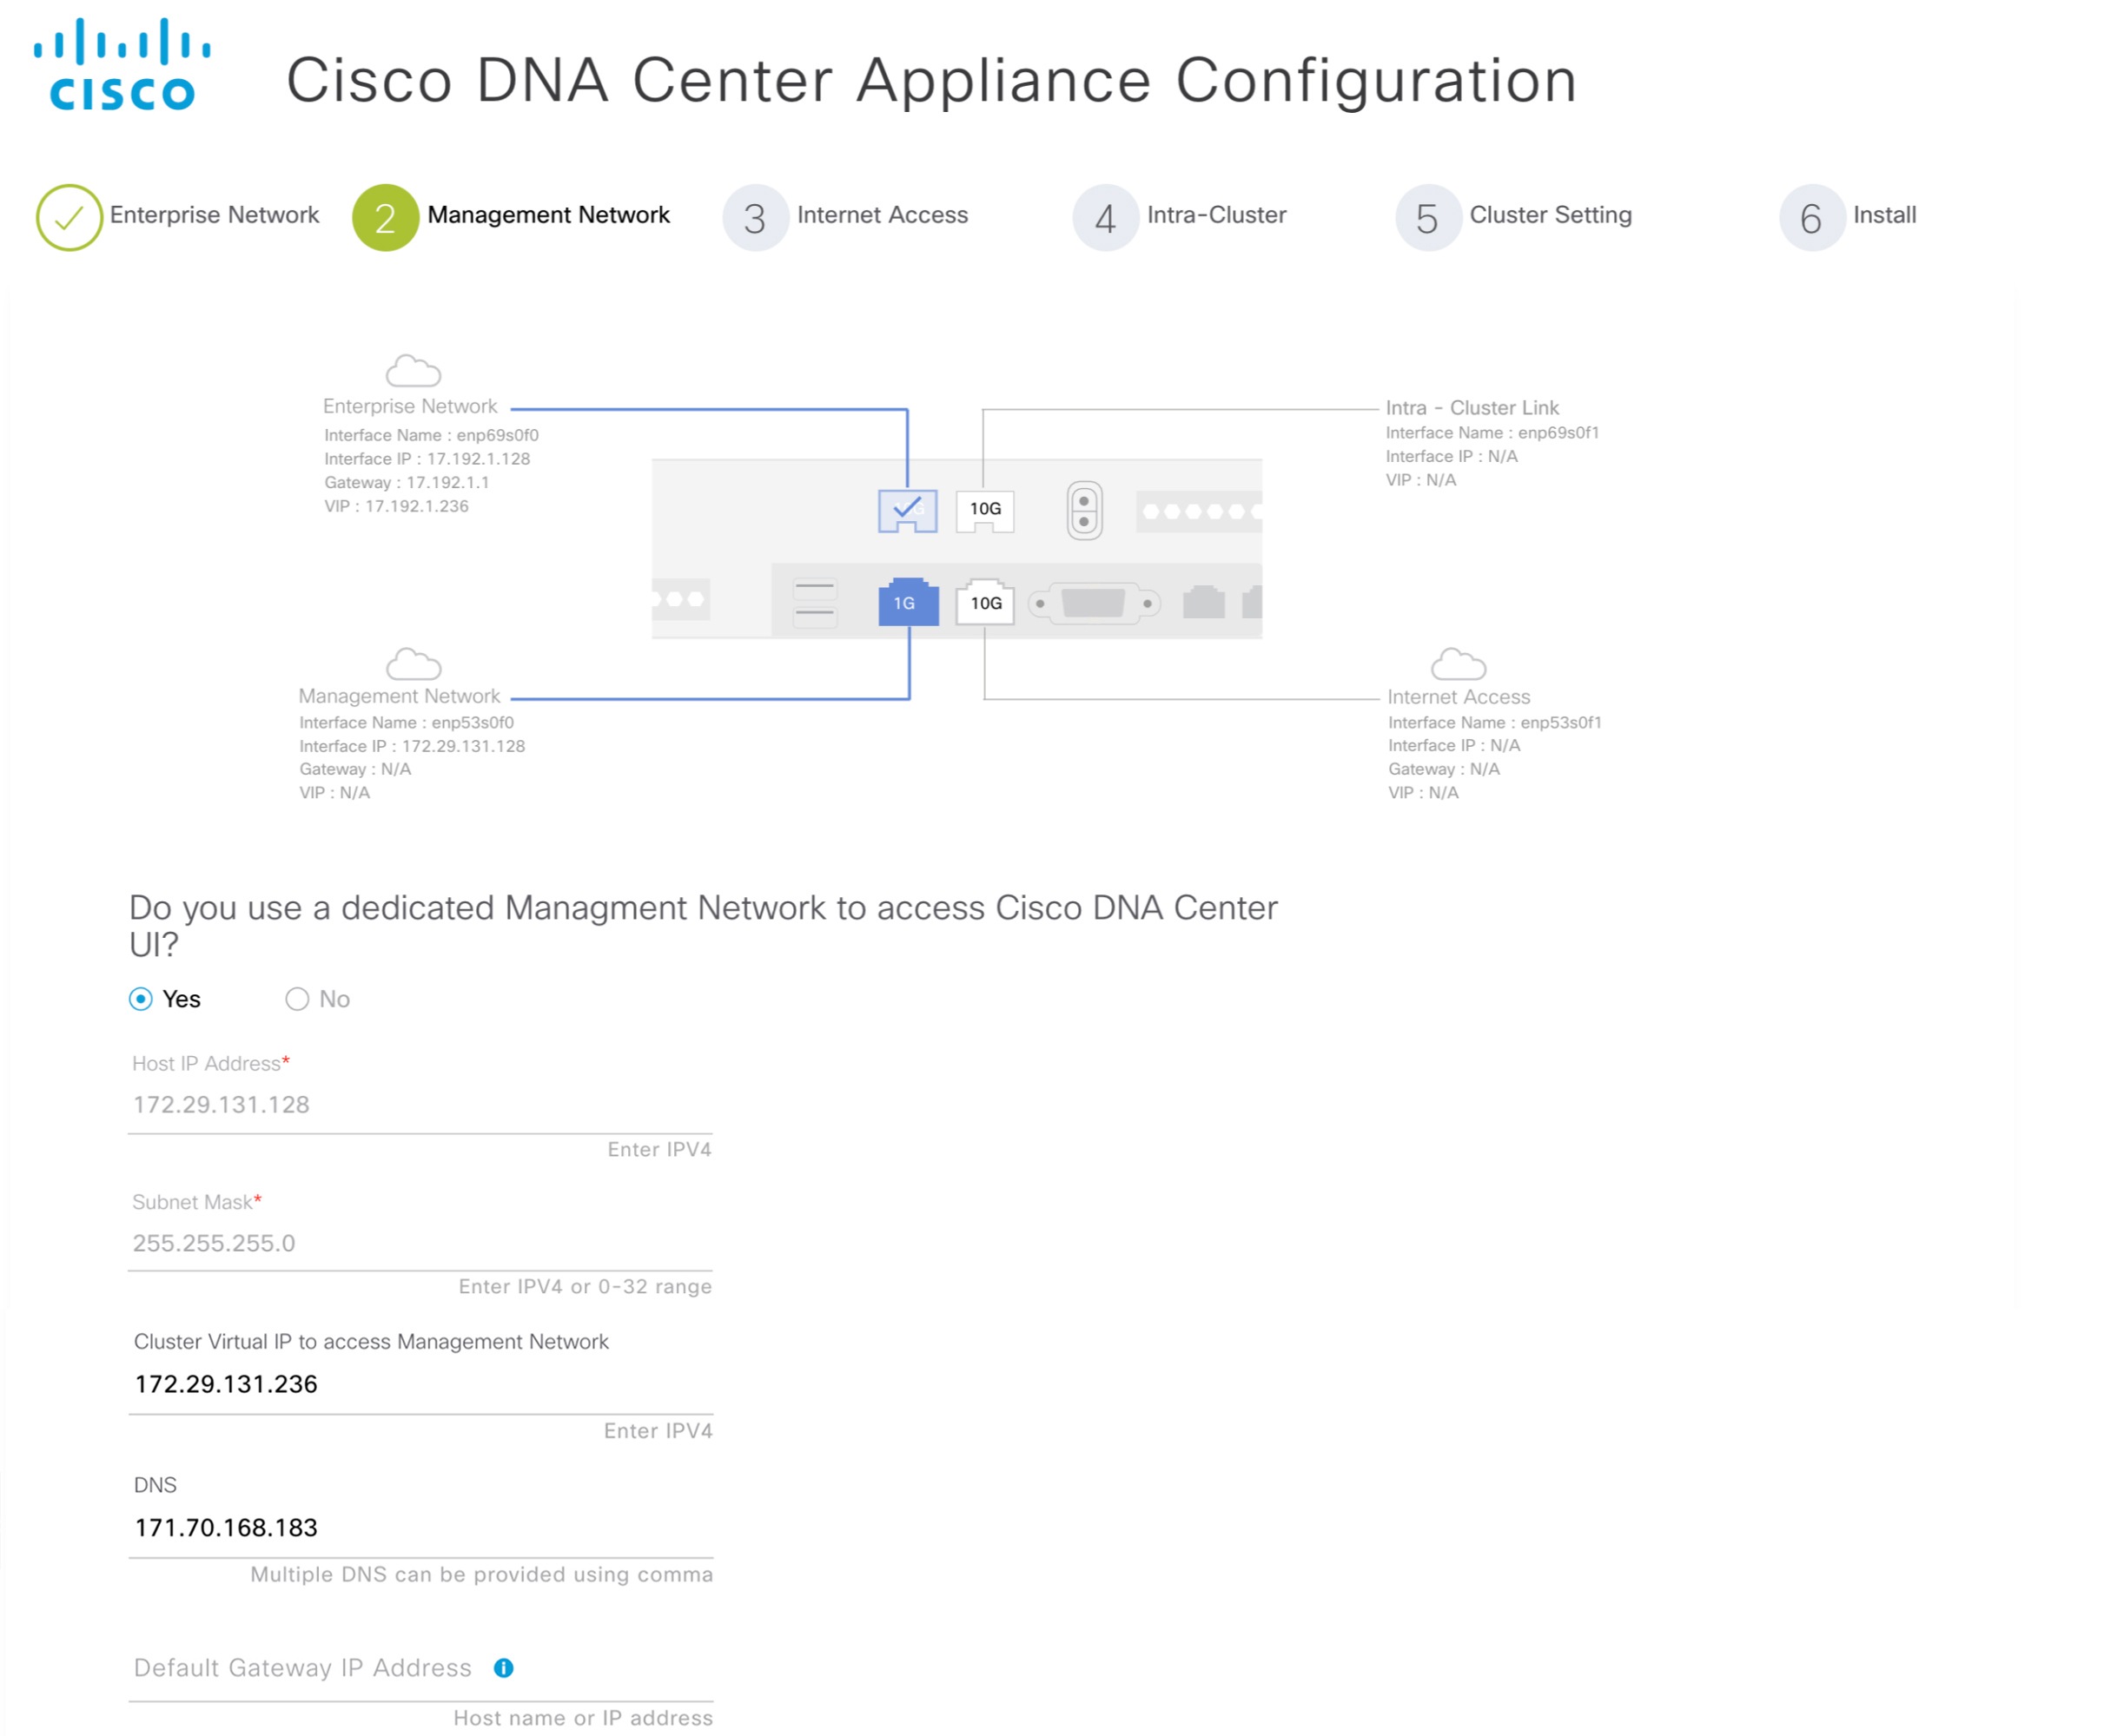This screenshot has height=1736, width=2104.
Task: Click step 3 Internet Access circle
Action: [756, 217]
